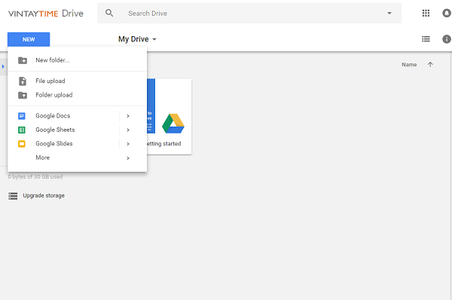
Task: Click the File upload icon
Action: pos(23,81)
